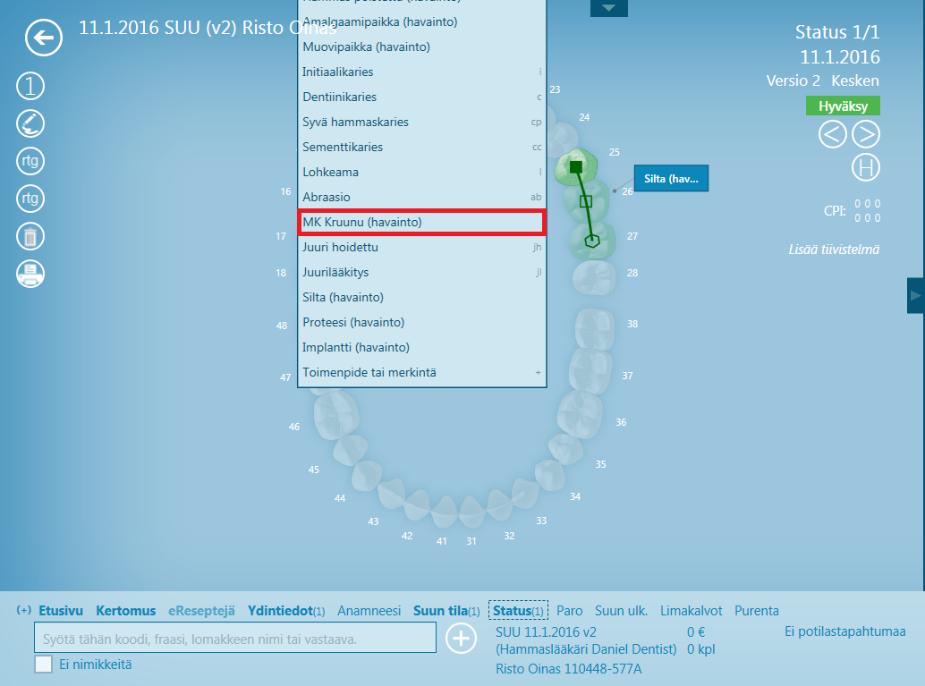
Task: Click the upper rtg icon
Action: (x=30, y=161)
